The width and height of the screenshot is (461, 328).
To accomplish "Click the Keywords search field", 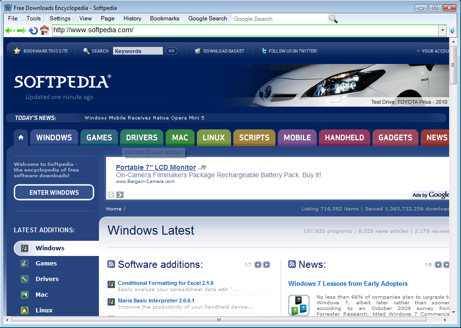I will [138, 51].
